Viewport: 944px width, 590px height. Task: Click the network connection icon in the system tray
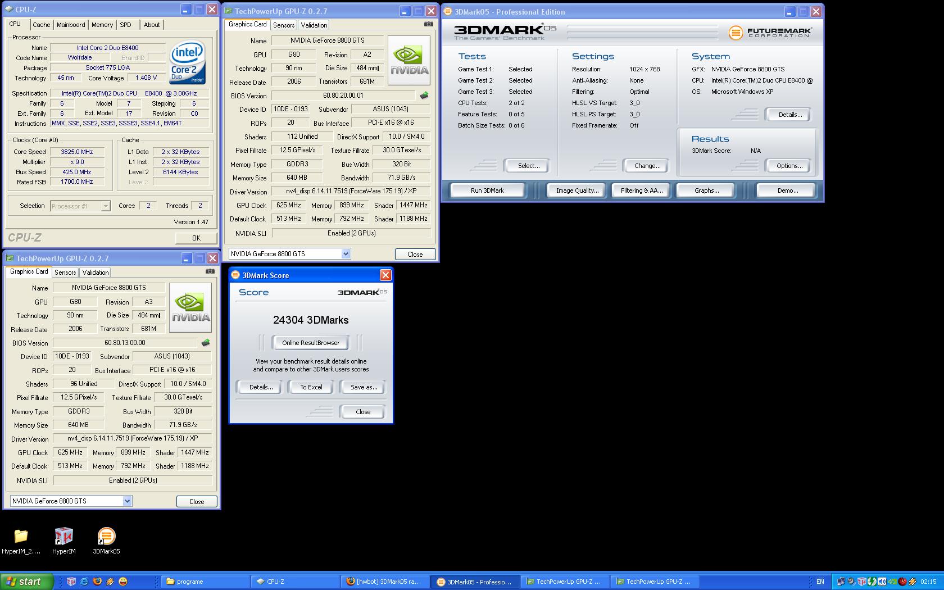(841, 582)
